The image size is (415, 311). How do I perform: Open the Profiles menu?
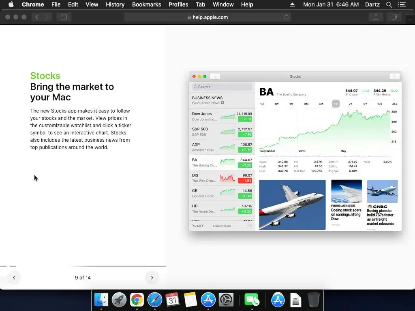point(178,4)
